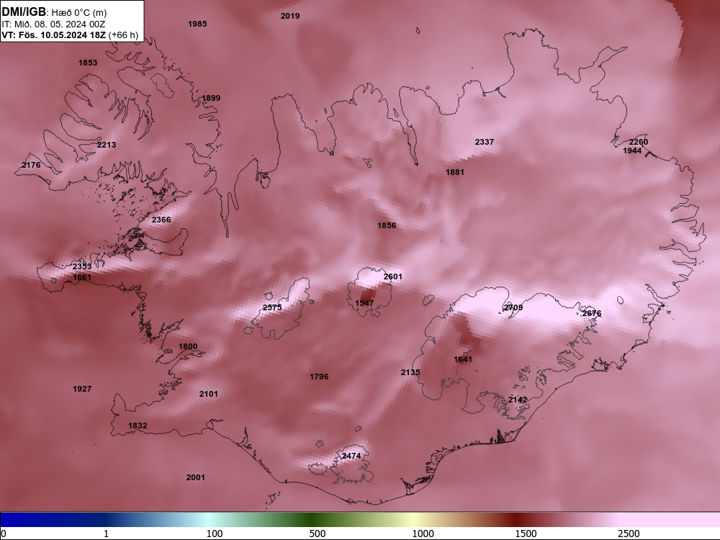The width and height of the screenshot is (720, 540).
Task: Click the map value 2142
Action: (518, 400)
